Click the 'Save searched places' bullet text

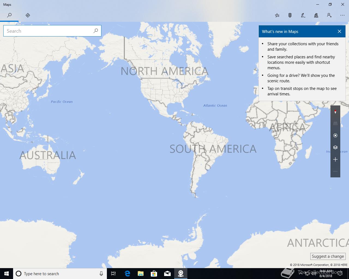(301, 62)
